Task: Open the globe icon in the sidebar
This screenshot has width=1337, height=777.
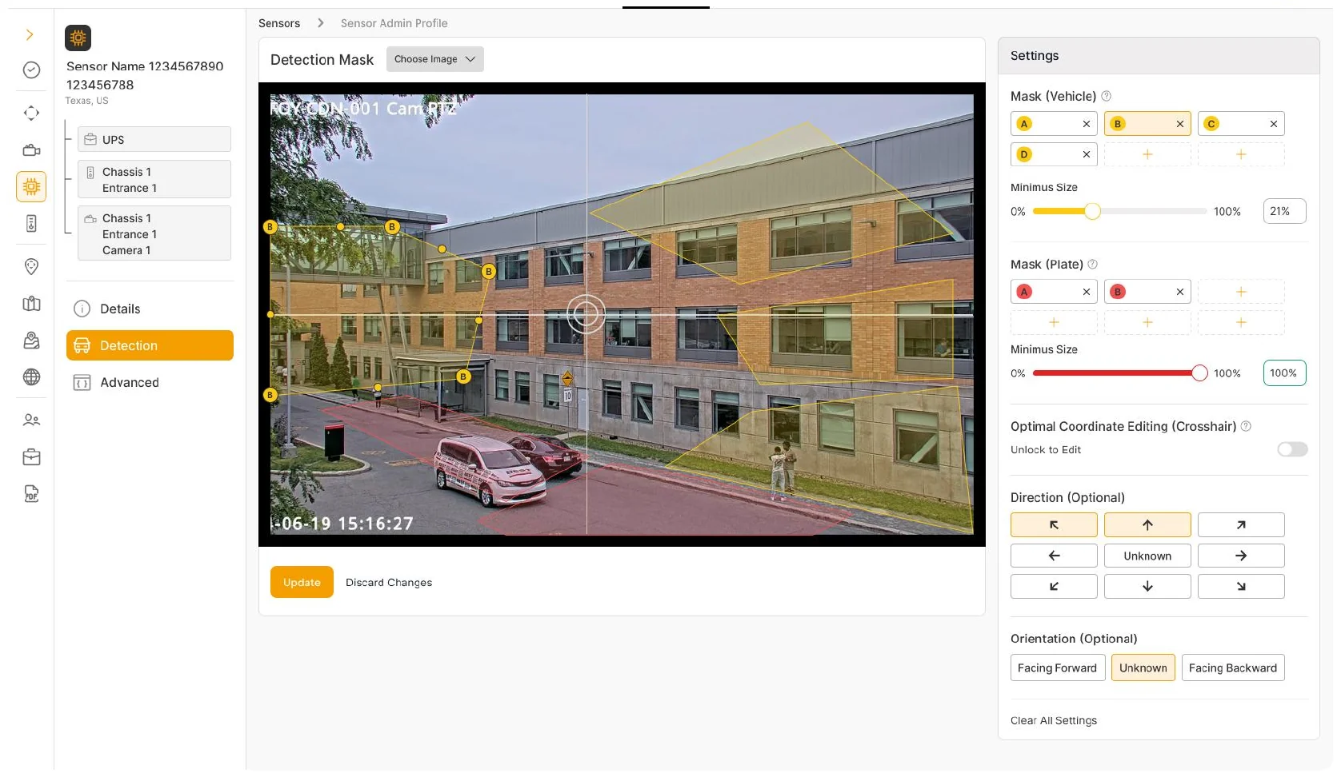Action: 31,377
